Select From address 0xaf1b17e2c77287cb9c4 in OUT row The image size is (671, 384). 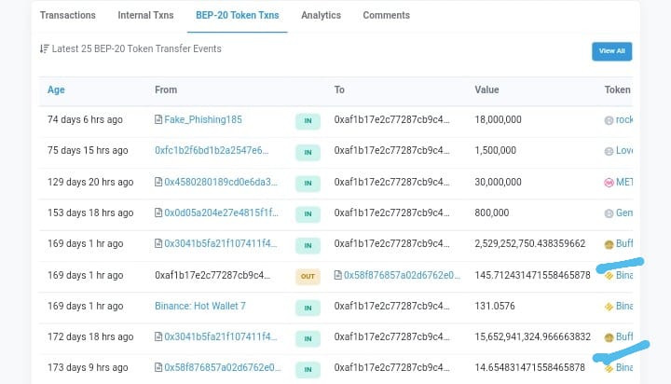coord(212,275)
